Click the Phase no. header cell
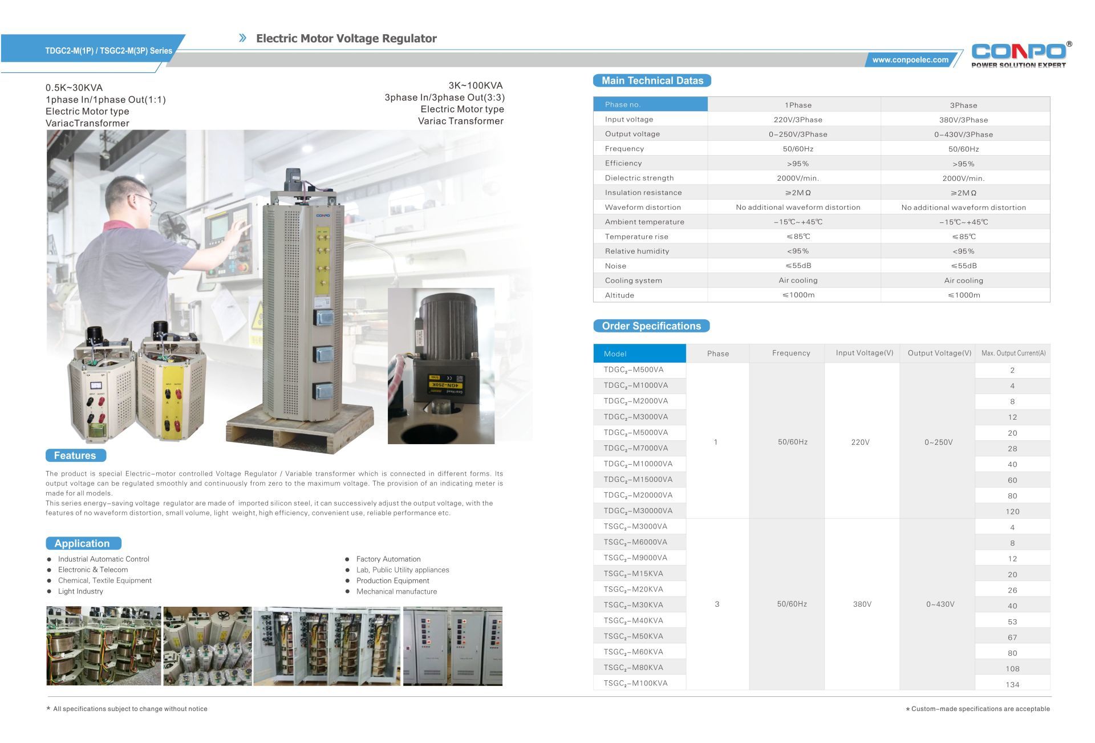 pos(650,104)
